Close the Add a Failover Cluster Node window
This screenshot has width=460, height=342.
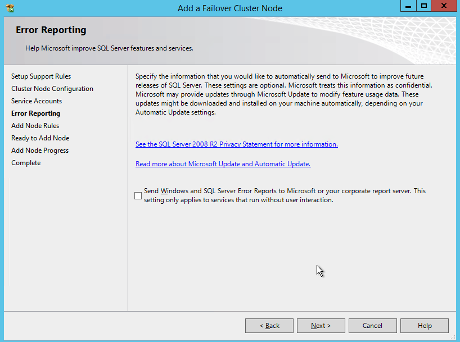pyautogui.click(x=444, y=6)
